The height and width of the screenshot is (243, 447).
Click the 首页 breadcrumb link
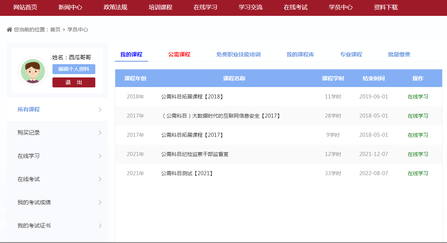point(55,29)
